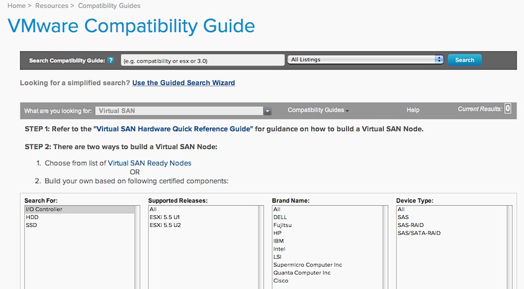
Task: Follow the Virtual SAN Ready Nodes link
Action: [149, 163]
